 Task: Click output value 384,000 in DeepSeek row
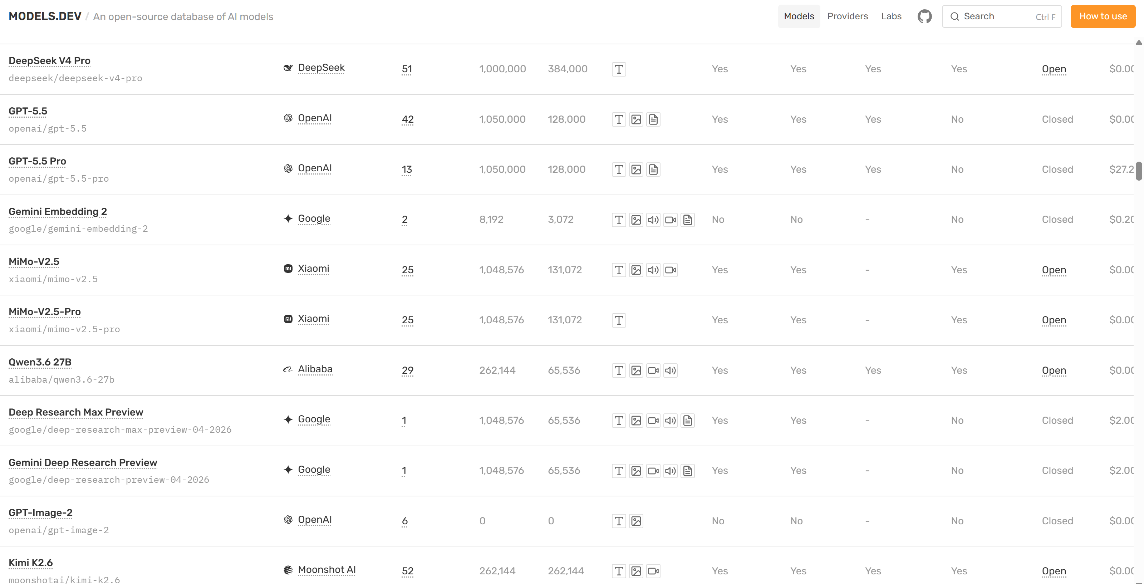[x=568, y=69]
